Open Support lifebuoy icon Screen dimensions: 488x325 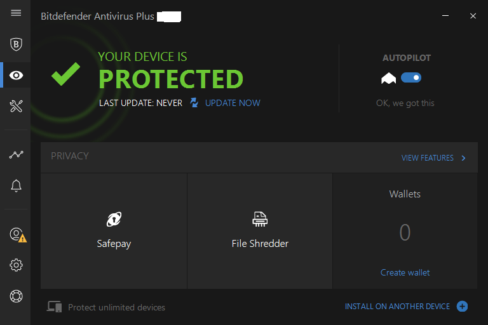pyautogui.click(x=16, y=296)
